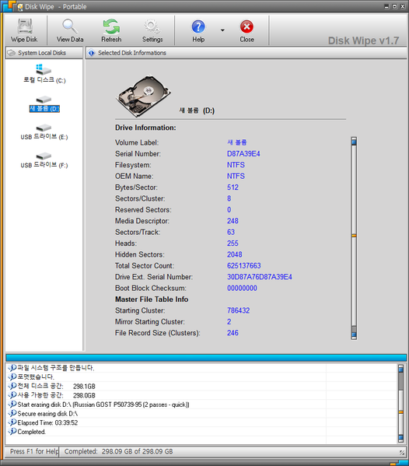Click Filesystem value NTFS
The height and width of the screenshot is (466, 409).
pyautogui.click(x=236, y=165)
